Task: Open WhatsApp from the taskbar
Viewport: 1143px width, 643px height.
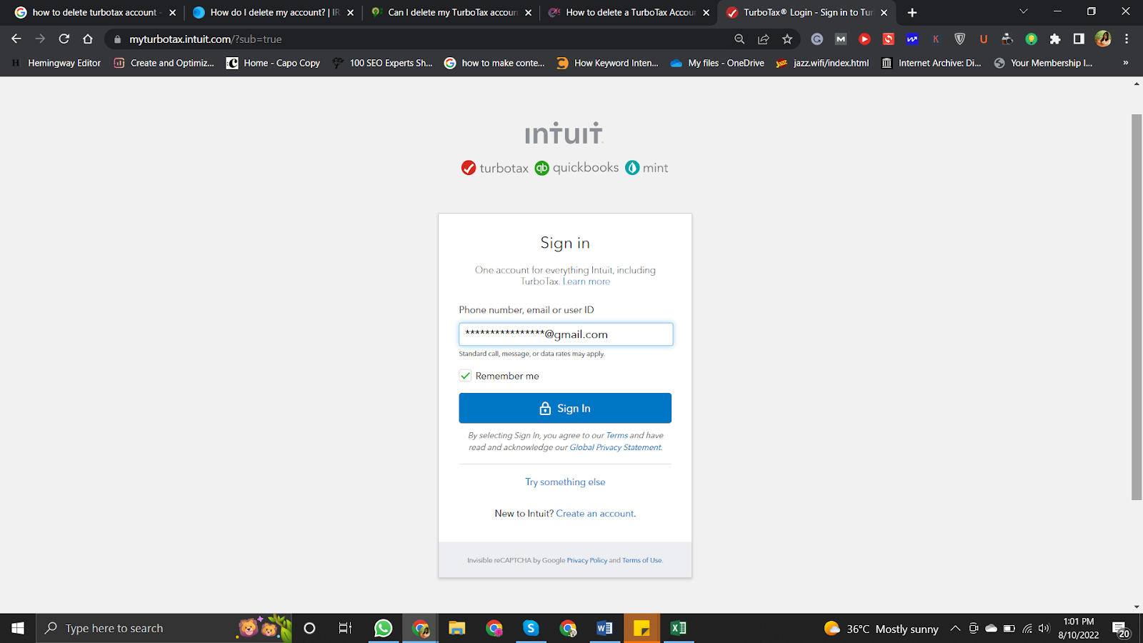Action: pyautogui.click(x=383, y=628)
